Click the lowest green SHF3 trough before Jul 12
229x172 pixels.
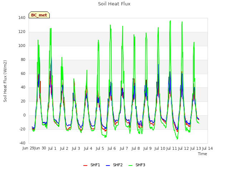click(177, 139)
